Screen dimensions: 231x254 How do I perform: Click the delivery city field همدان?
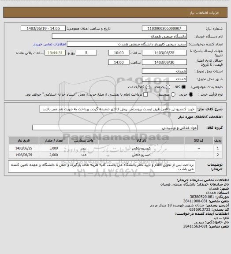tap(164, 79)
